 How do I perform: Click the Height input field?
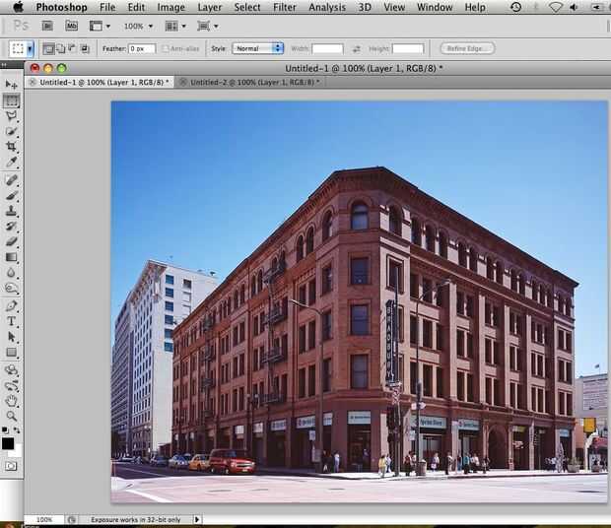coord(408,48)
